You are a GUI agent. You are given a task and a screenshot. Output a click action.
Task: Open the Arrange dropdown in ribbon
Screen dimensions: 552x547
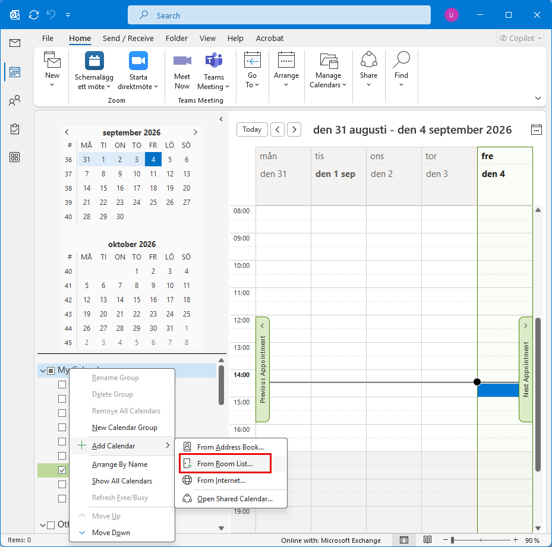(286, 69)
